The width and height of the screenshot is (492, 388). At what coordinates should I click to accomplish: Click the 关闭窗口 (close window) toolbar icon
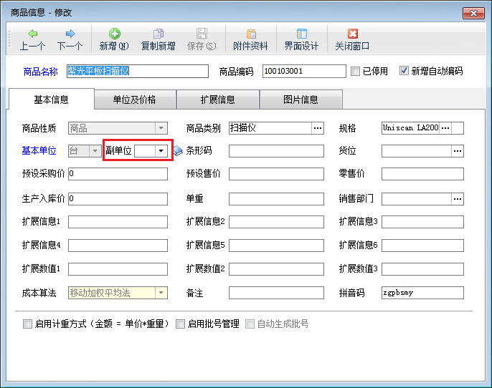point(352,34)
